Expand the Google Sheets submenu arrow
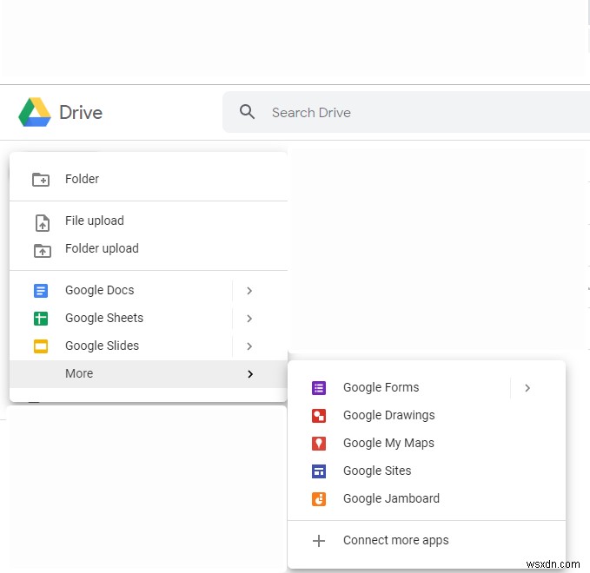Screen dimensions: 590x573 249,318
